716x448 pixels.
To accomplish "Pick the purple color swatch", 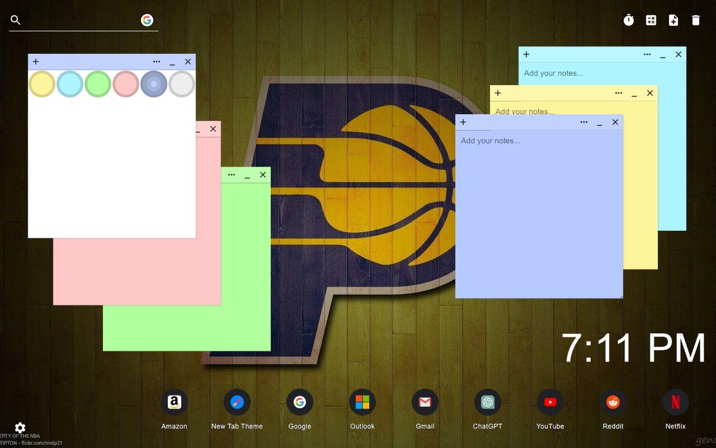I will pos(154,84).
